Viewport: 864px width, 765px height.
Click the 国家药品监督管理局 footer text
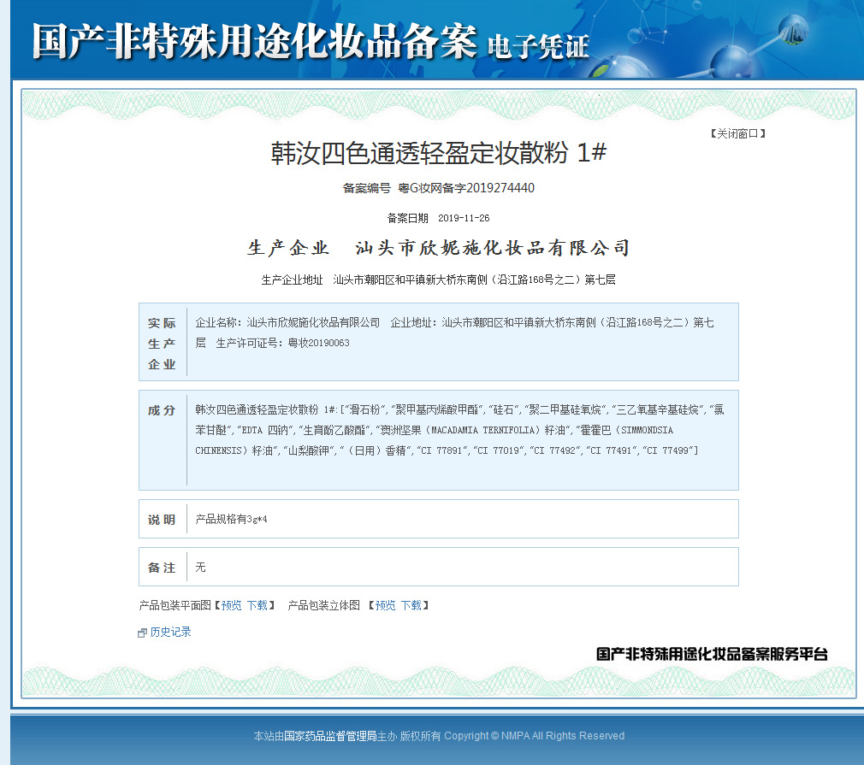coord(330,736)
